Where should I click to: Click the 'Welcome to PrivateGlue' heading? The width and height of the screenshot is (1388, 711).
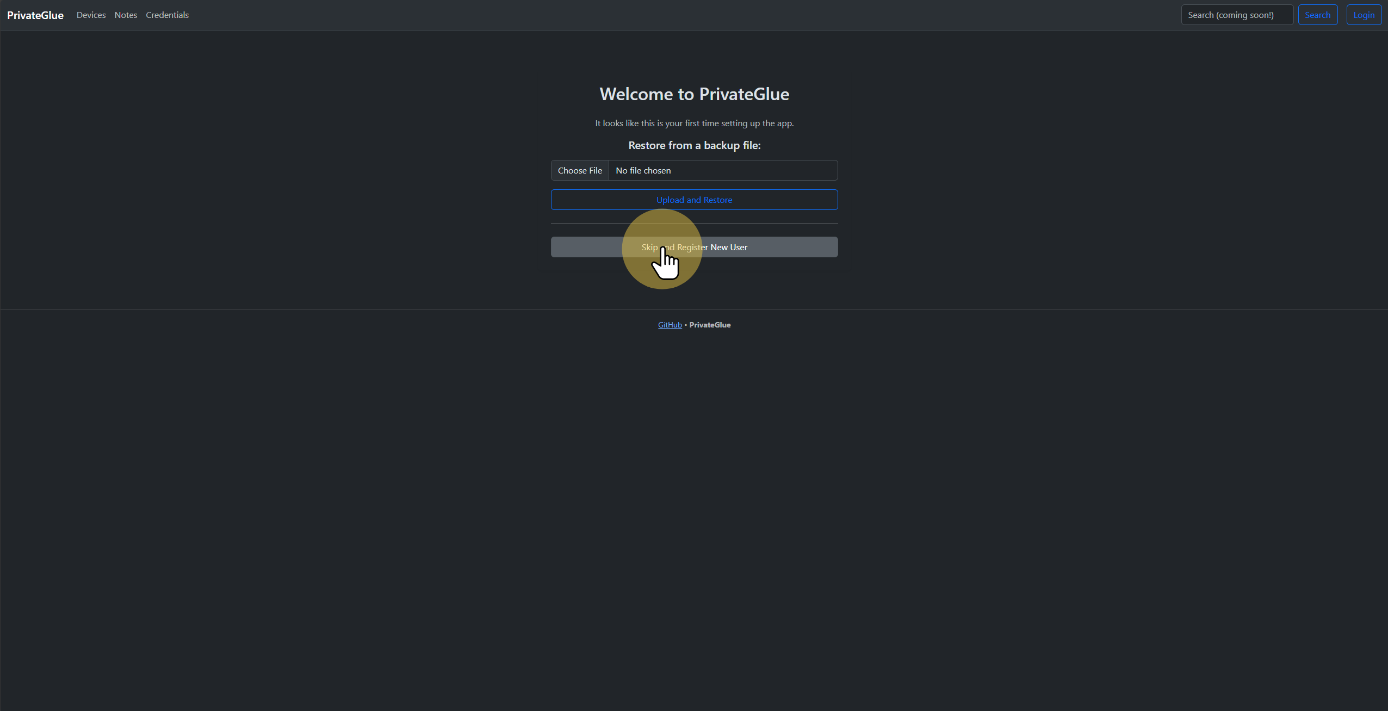694,94
